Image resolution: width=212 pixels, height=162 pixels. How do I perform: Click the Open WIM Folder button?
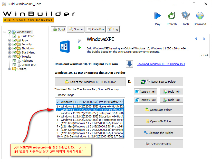coord(158,121)
